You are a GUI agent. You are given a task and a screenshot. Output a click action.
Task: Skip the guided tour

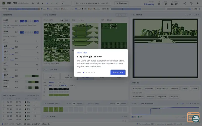pyautogui.click(x=79, y=72)
